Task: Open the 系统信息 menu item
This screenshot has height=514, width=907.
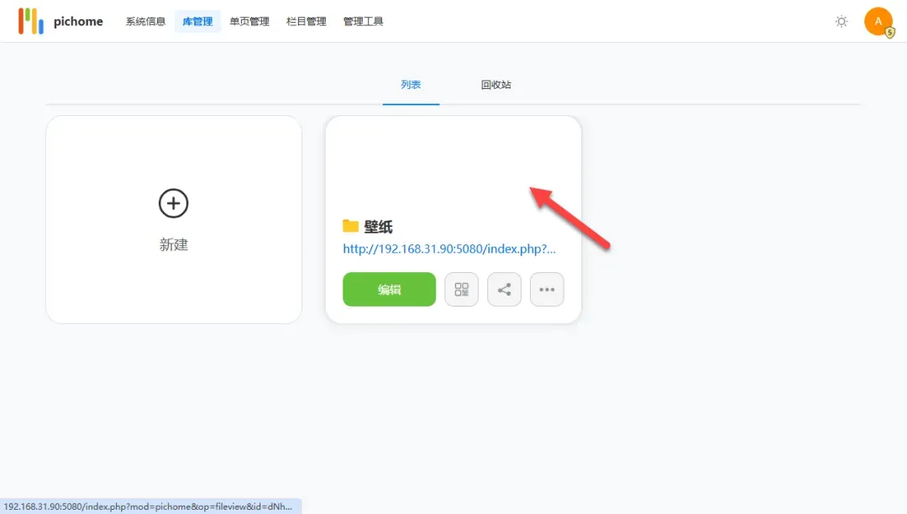Action: [145, 22]
